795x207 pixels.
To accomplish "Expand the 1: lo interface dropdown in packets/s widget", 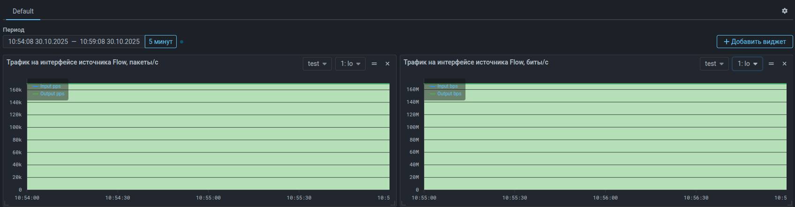I will click(x=350, y=64).
